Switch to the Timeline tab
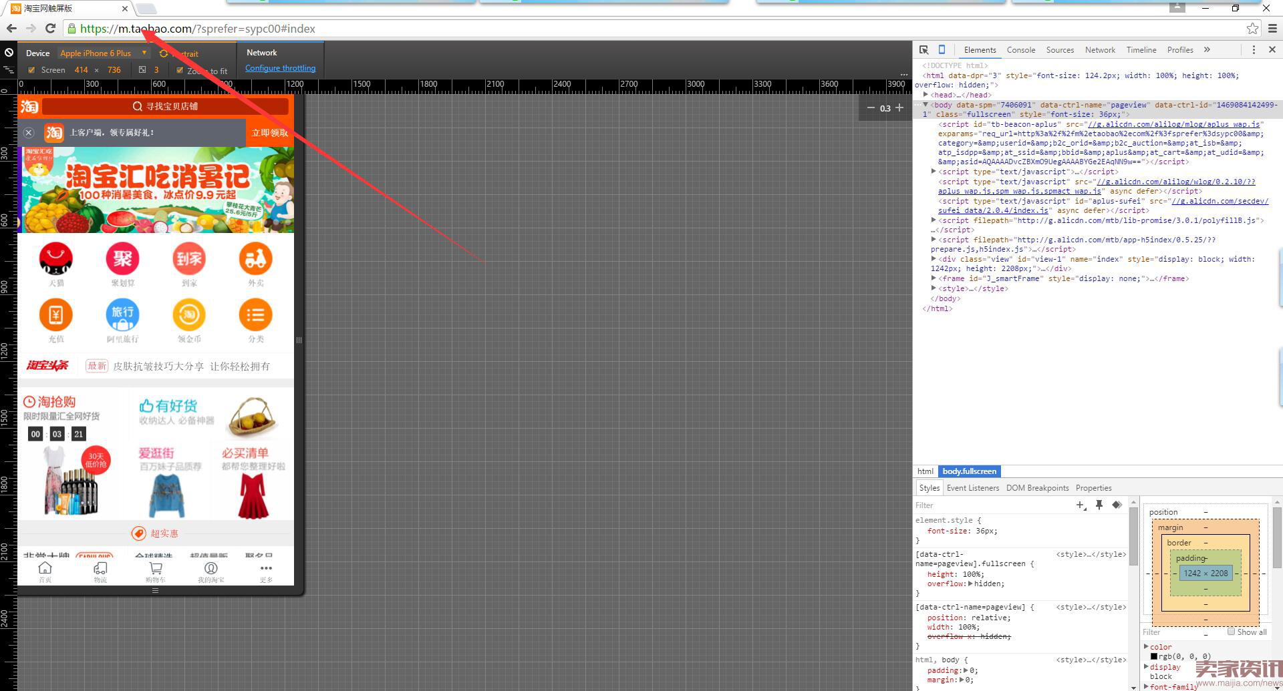Image resolution: width=1283 pixels, height=691 pixels. (1141, 50)
